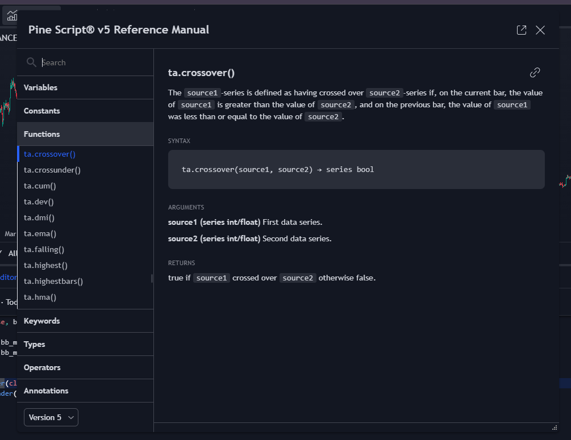This screenshot has width=571, height=440.
Task: Click the resize handle at dialog's bottom-right
Action: (x=555, y=429)
